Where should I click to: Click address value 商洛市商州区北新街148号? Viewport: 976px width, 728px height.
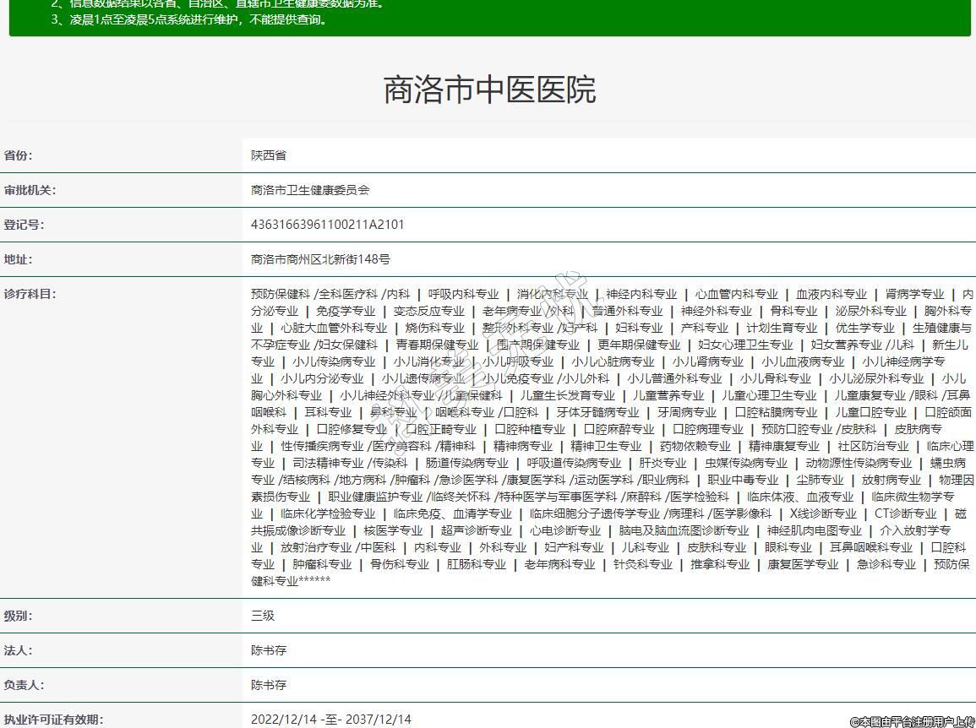[320, 259]
